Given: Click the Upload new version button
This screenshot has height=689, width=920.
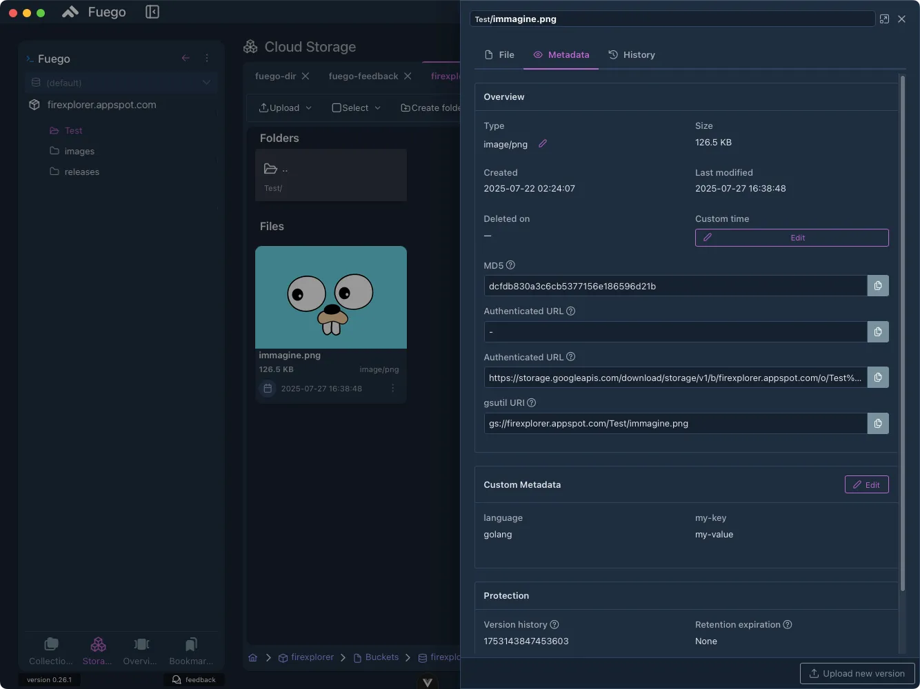Looking at the screenshot, I should (857, 673).
